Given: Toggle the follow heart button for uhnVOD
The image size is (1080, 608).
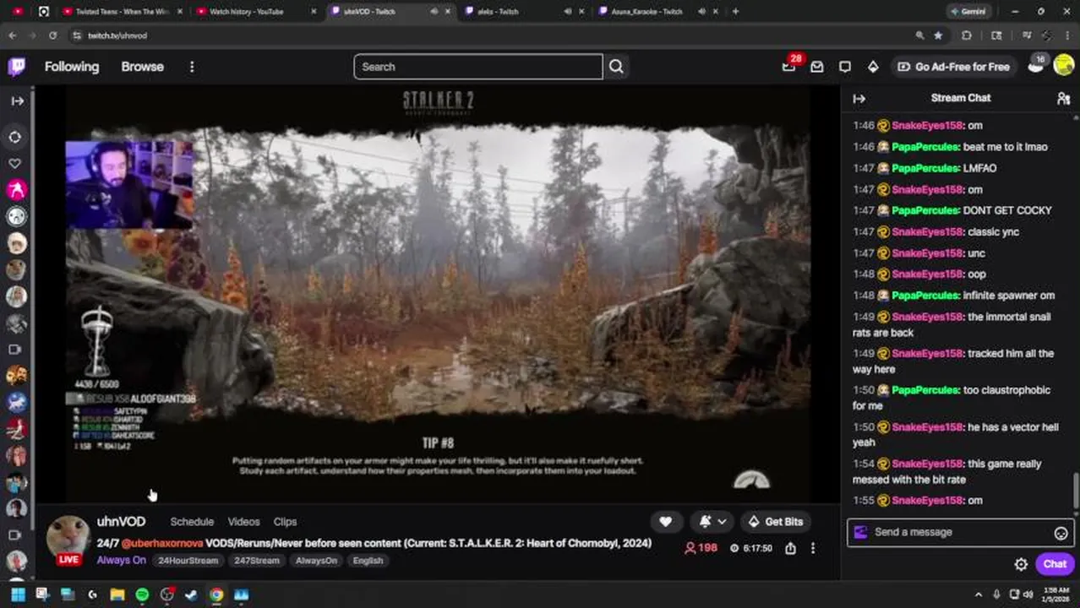Looking at the screenshot, I should coord(665,522).
